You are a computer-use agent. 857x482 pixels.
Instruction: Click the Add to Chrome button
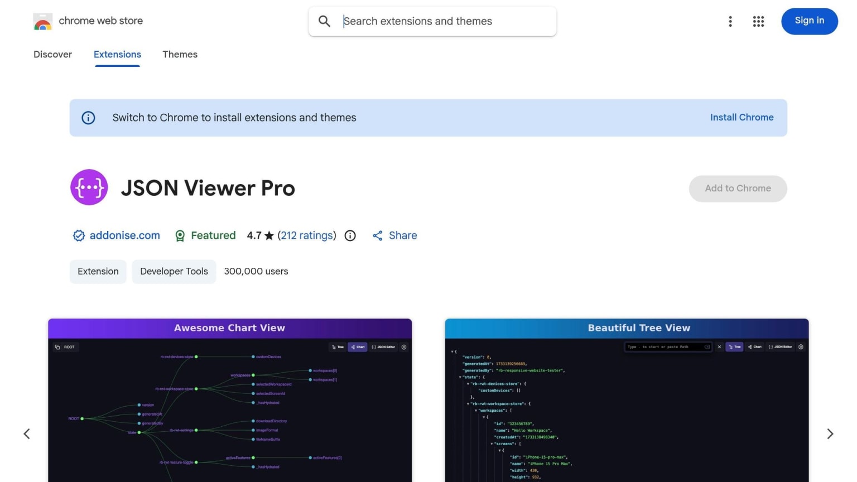tap(738, 189)
